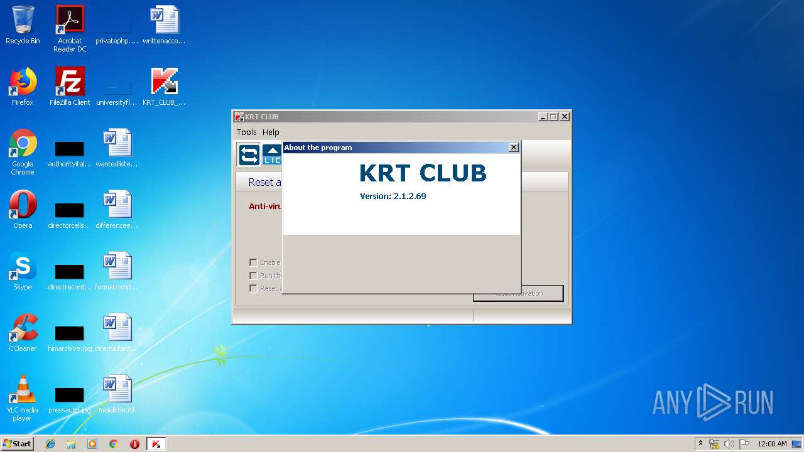Viewport: 804px width, 452px height.
Task: Select the Skype desktop shortcut
Action: (23, 272)
